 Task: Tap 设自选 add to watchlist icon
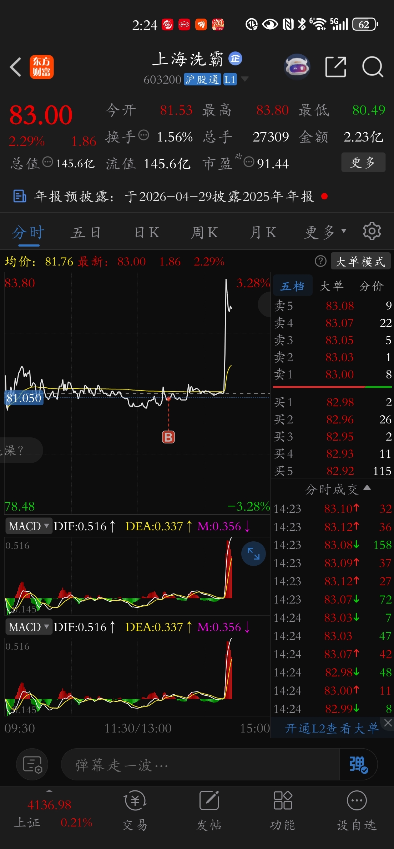[x=357, y=810]
